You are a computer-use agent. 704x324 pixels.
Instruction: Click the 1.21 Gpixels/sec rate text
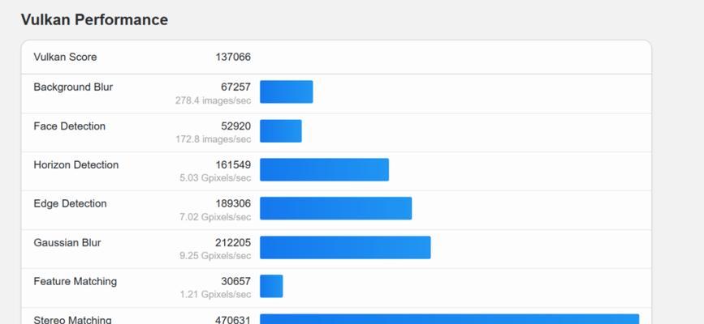215,294
